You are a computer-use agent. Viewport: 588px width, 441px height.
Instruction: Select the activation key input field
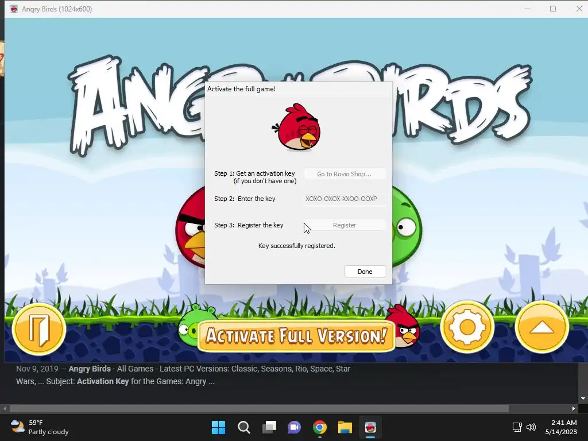click(345, 199)
